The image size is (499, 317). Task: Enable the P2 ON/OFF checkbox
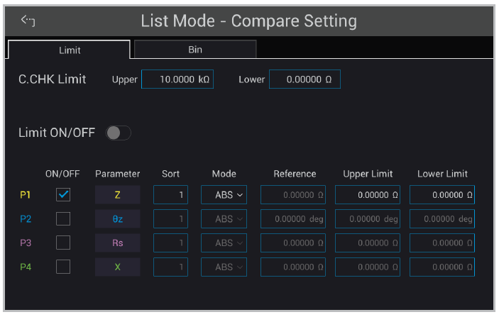click(63, 218)
